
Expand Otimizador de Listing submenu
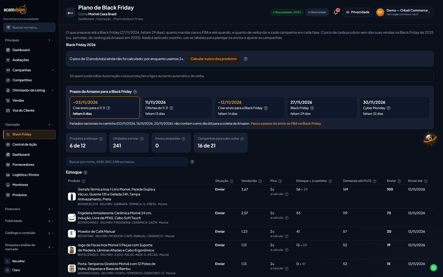pyautogui.click(x=53, y=91)
